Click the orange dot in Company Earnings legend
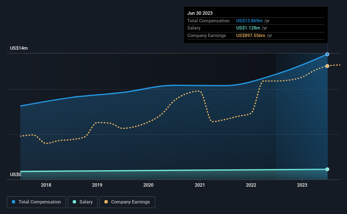This screenshot has height=214, width=347. coord(106,202)
